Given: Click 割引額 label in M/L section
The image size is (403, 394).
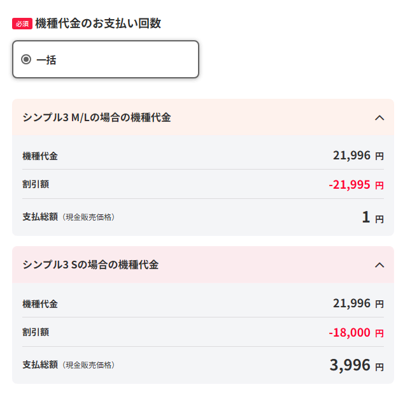Looking at the screenshot, I should pyautogui.click(x=36, y=184).
